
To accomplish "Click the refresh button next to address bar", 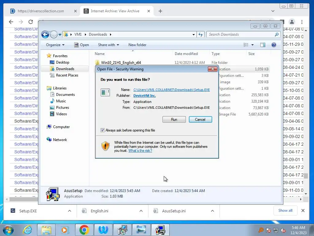I will [201, 34].
